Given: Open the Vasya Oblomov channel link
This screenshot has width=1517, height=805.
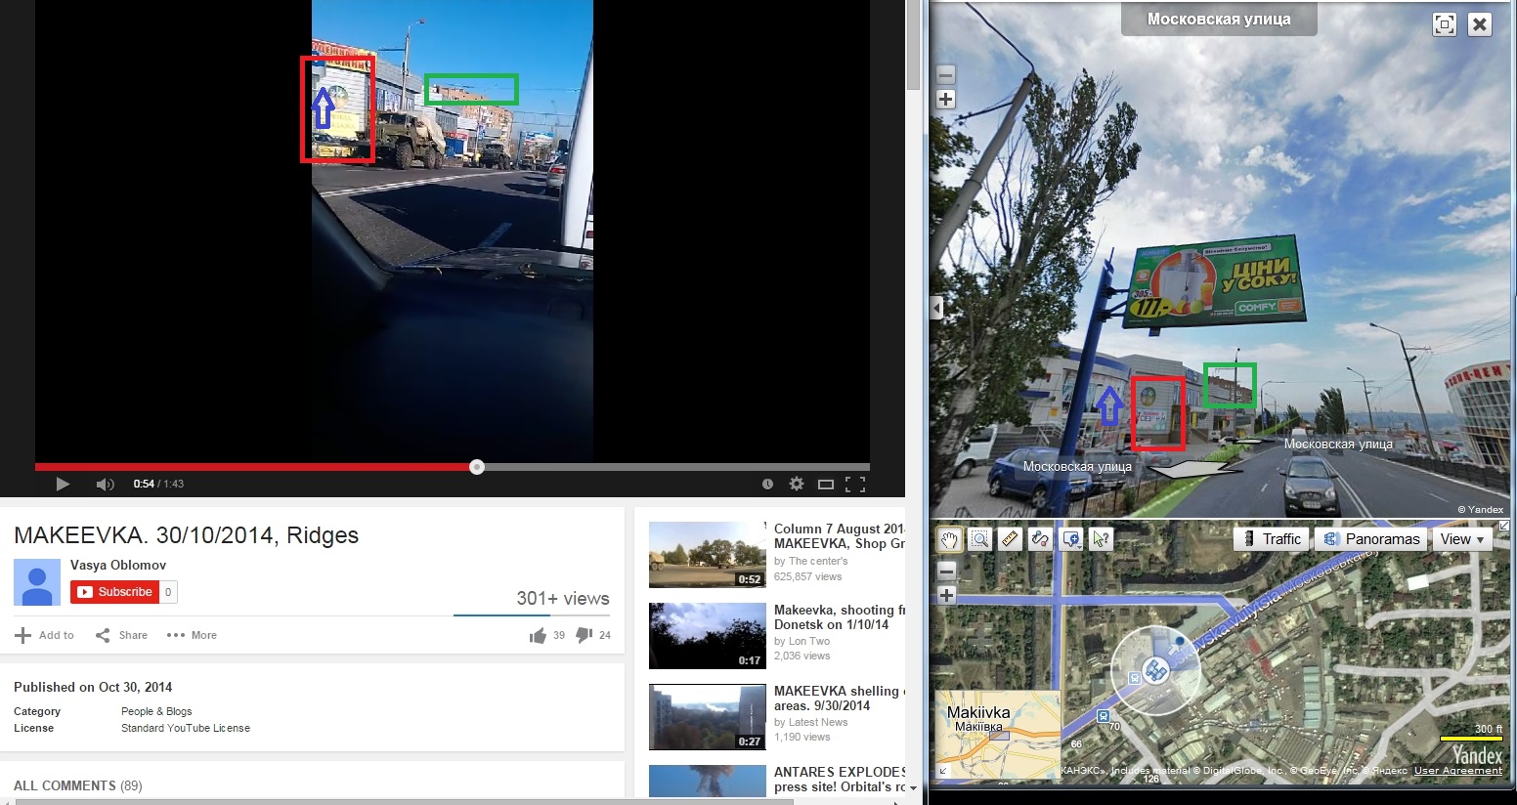Looking at the screenshot, I should [118, 565].
